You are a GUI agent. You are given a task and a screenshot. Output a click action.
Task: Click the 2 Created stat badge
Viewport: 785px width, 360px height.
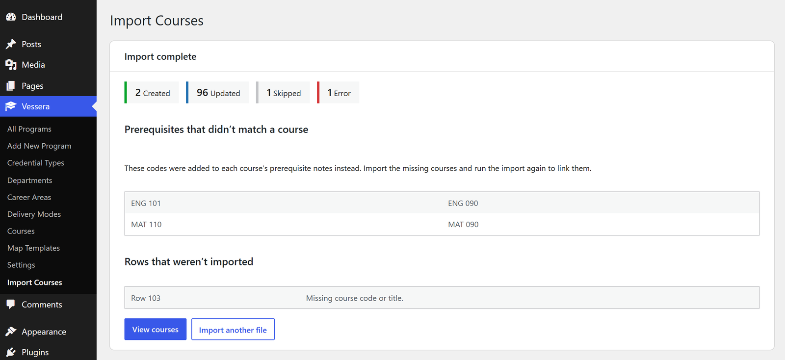click(152, 92)
